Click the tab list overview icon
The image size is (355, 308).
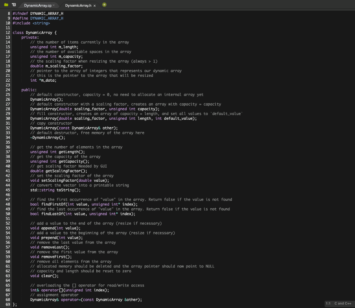pos(14,5)
